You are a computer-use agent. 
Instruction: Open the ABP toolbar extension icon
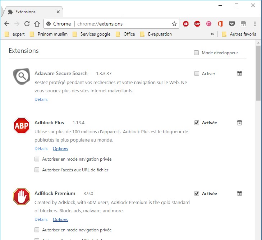point(197,24)
